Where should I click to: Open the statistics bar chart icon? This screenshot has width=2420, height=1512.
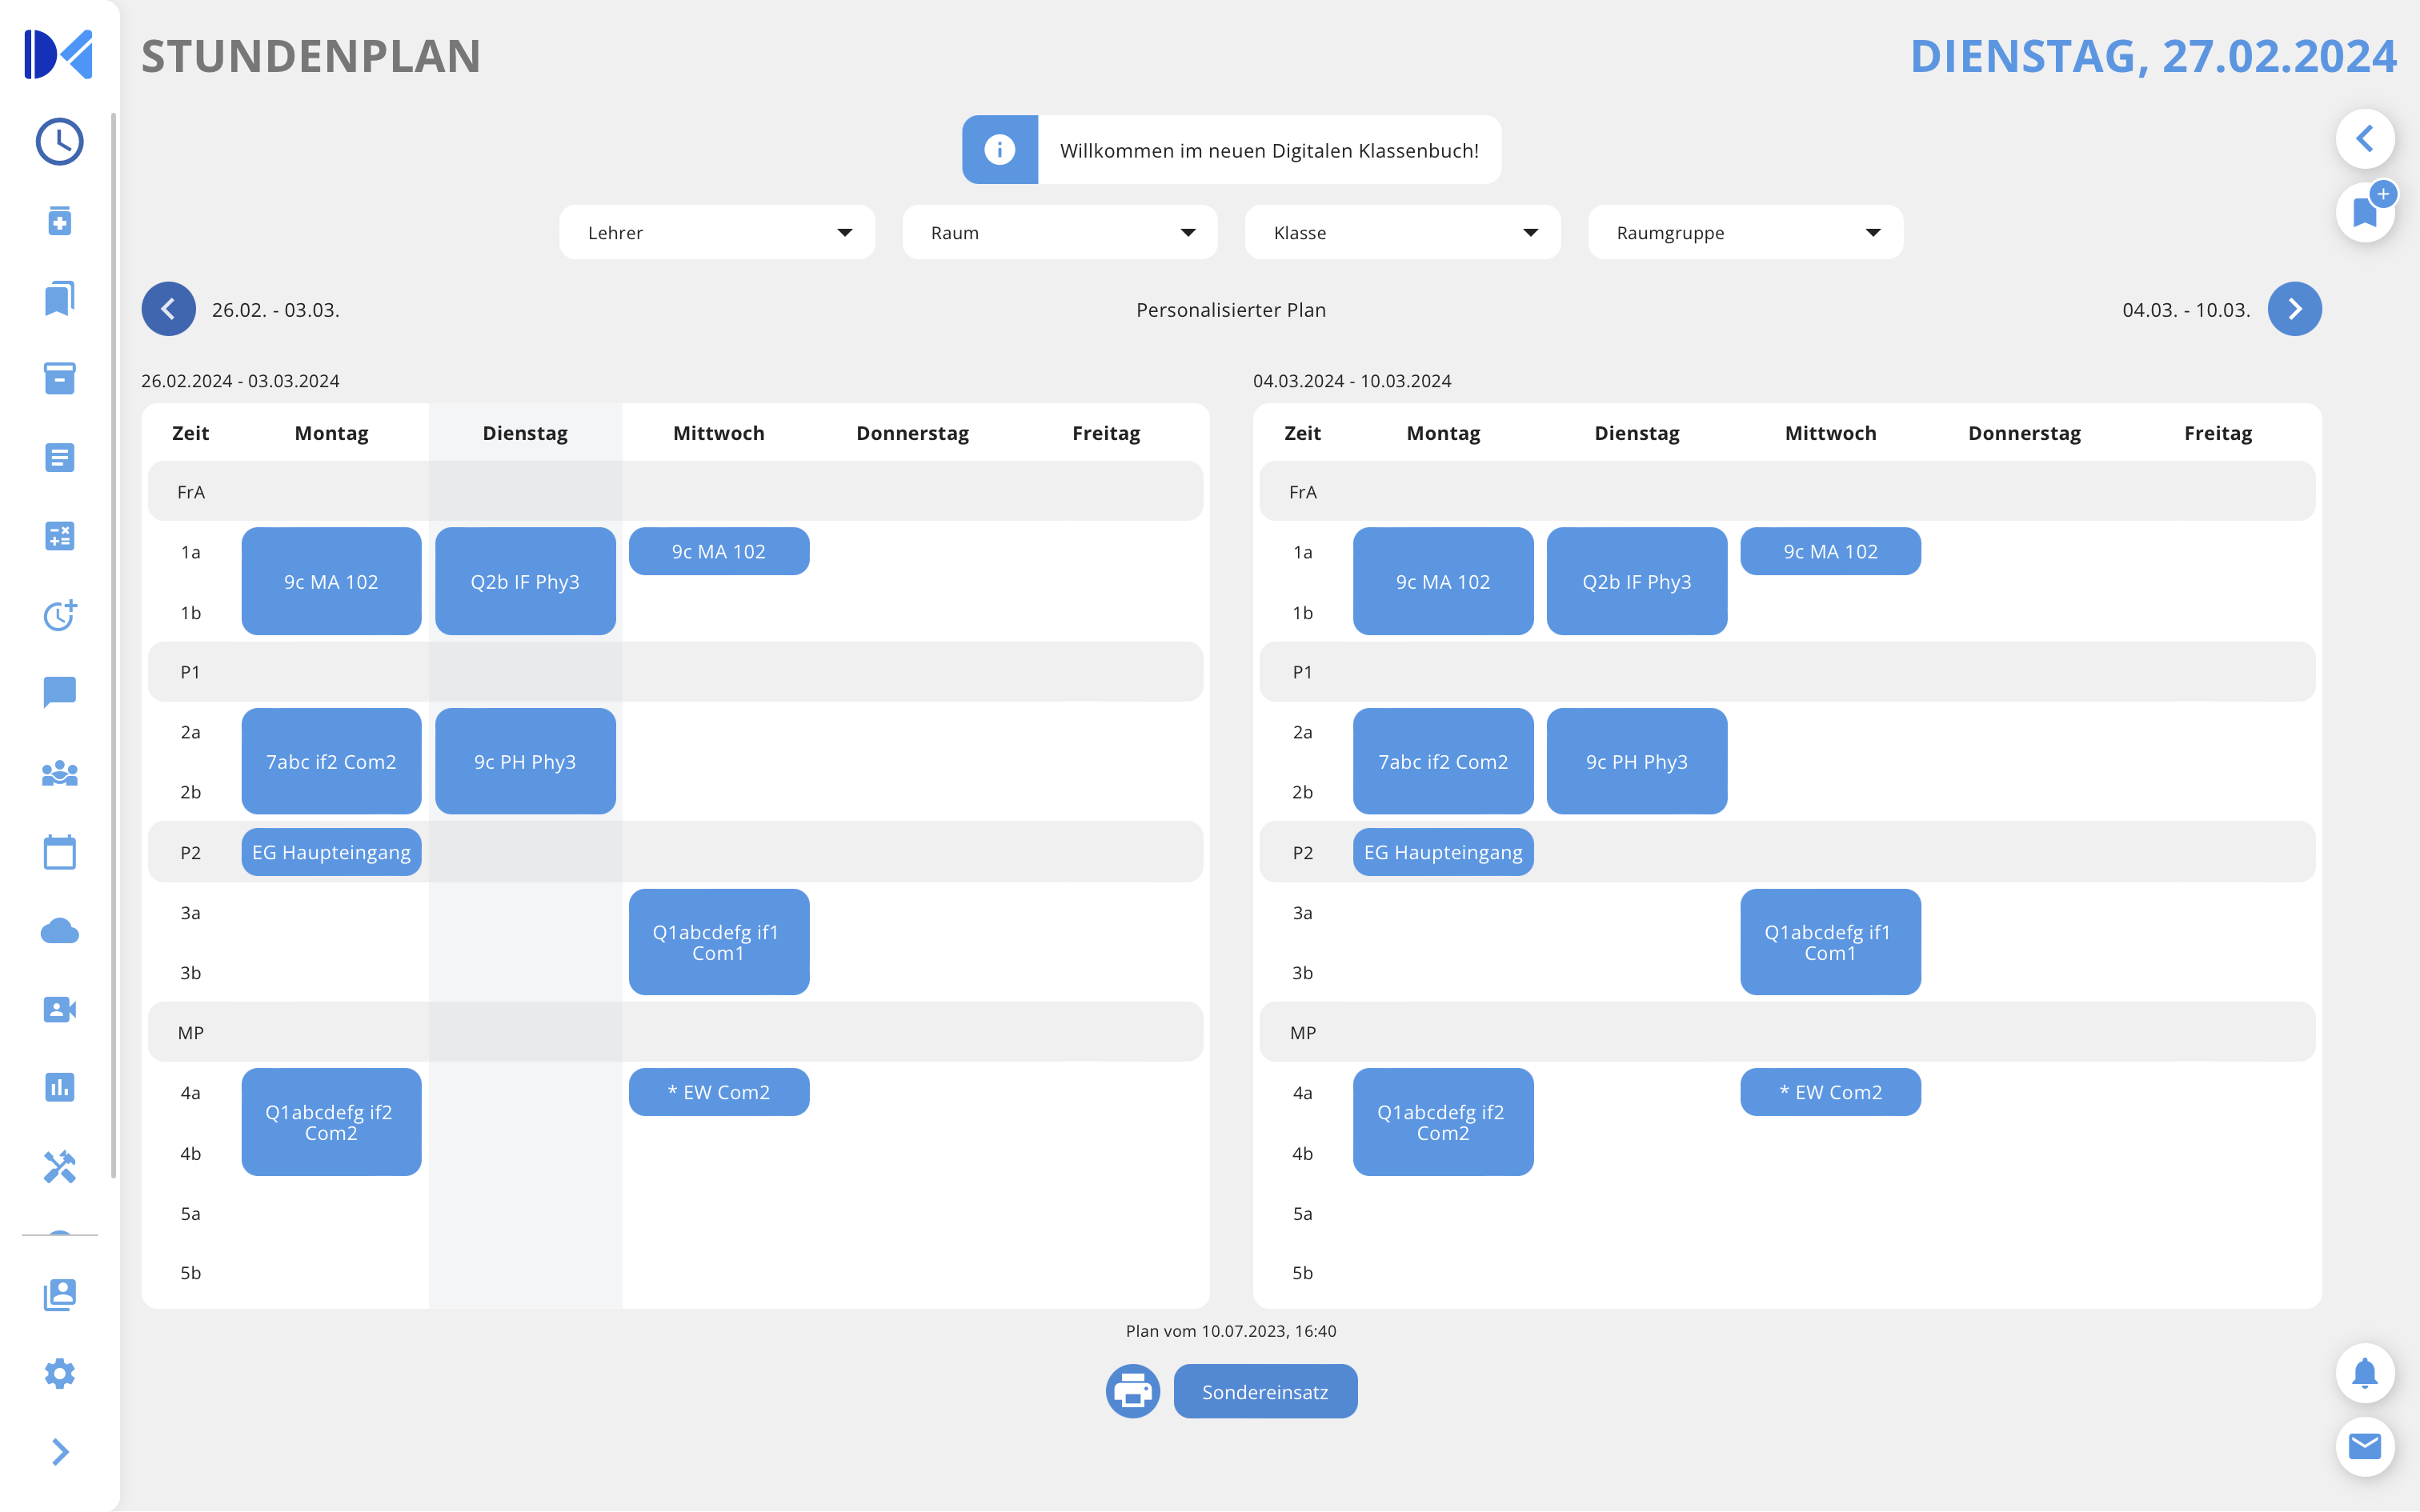(x=59, y=1087)
